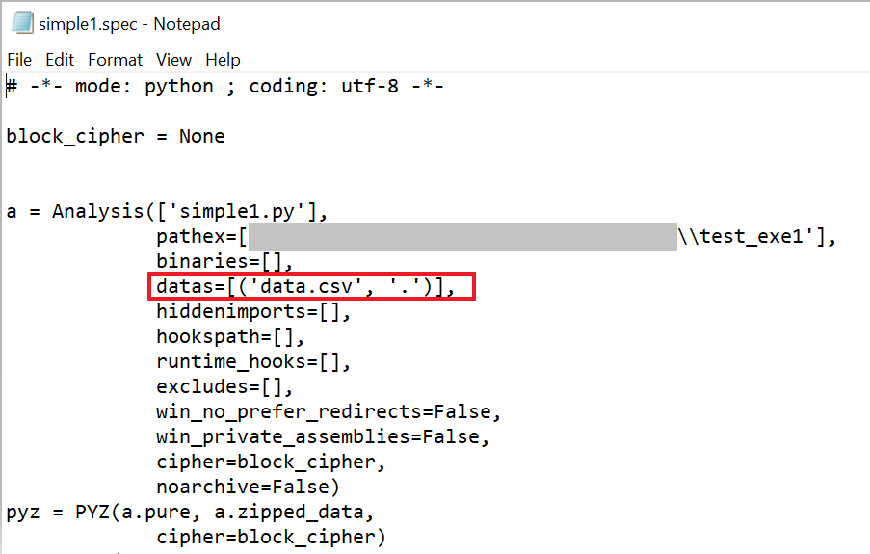Screen dimensions: 870x554
Task: Open the Edit menu
Action: [x=60, y=60]
